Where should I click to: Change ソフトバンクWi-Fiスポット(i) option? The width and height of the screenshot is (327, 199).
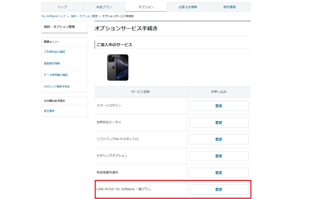click(x=219, y=139)
